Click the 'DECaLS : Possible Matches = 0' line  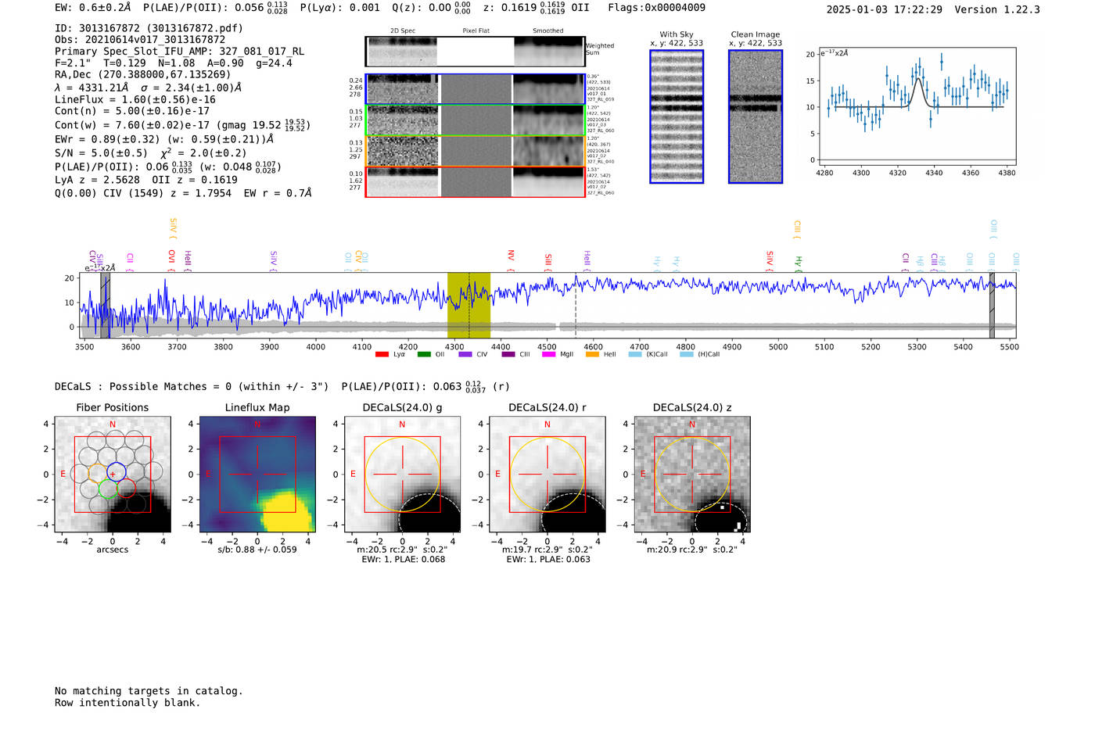(192, 386)
